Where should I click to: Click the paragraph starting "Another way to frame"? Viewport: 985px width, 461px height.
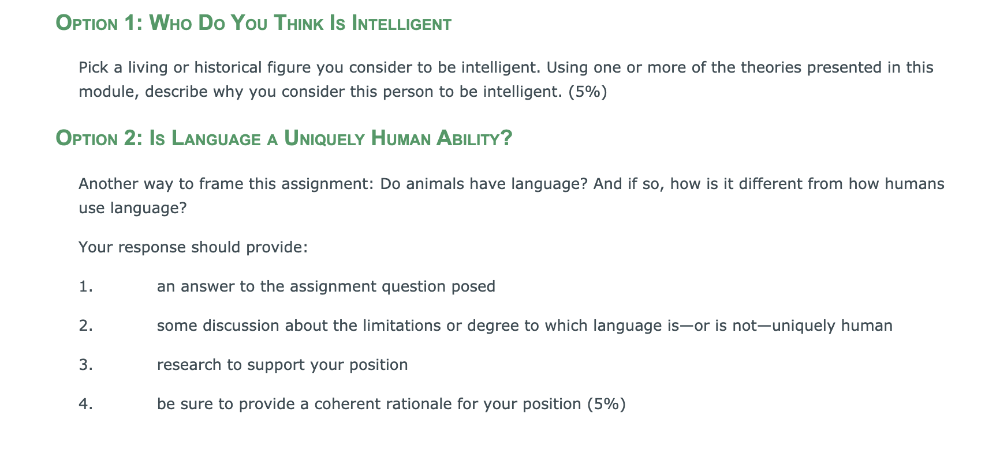511,195
